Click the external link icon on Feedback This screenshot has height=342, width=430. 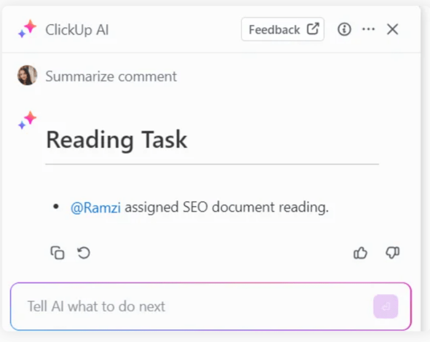pos(313,29)
